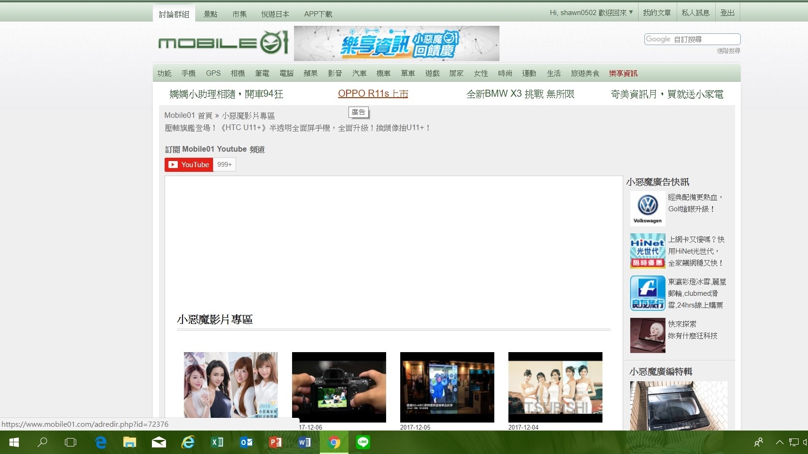The width and height of the screenshot is (808, 454).
Task: Select the APP下載 tab
Action: pos(318,14)
